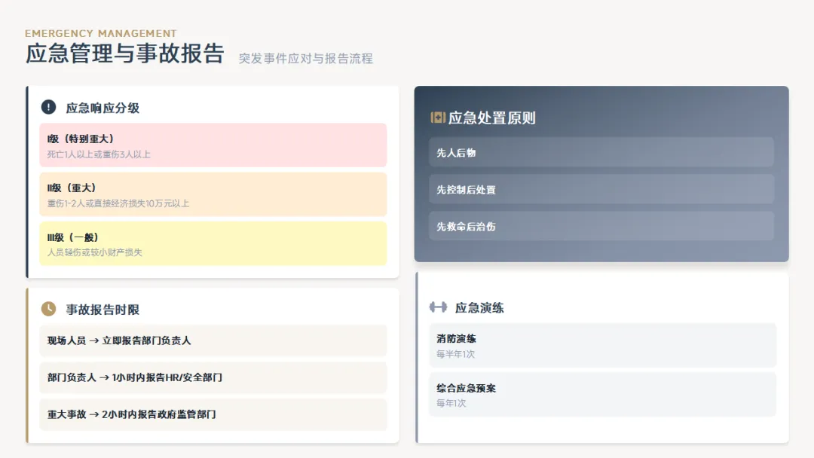Click the exclamation icon beside 应急响应分级

coord(48,108)
